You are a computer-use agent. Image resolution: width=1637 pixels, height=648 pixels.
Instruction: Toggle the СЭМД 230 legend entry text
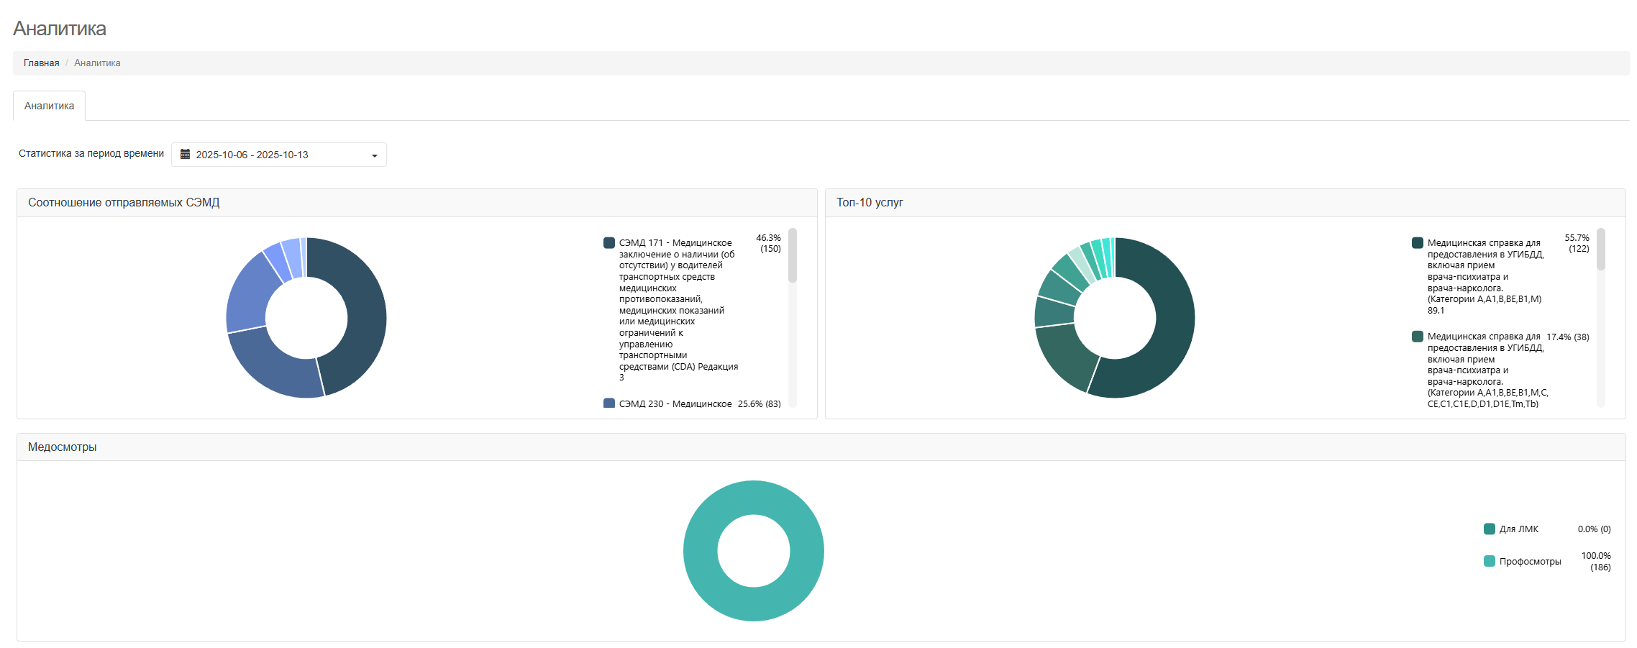(675, 404)
